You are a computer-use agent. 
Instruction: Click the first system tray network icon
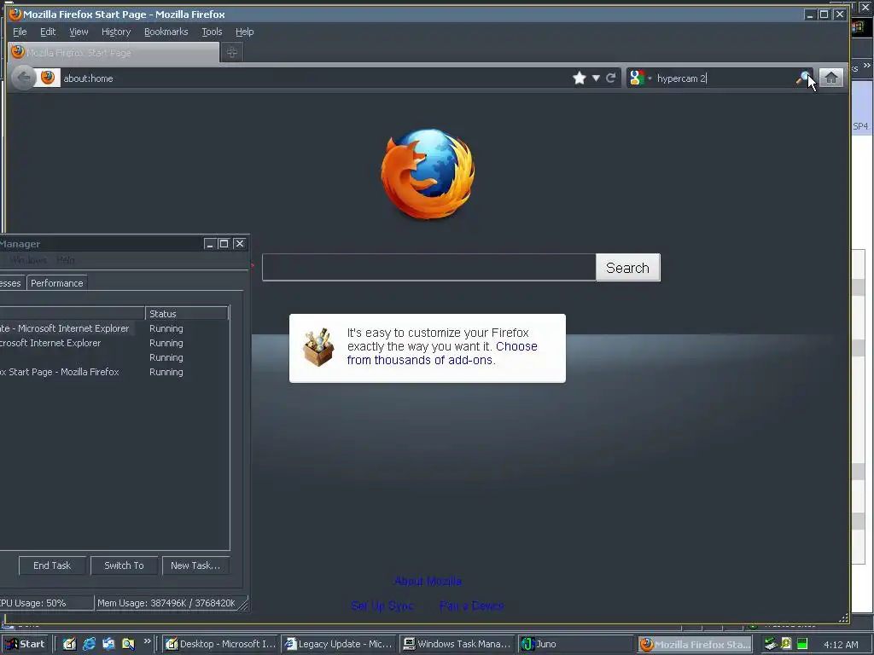tap(771, 645)
